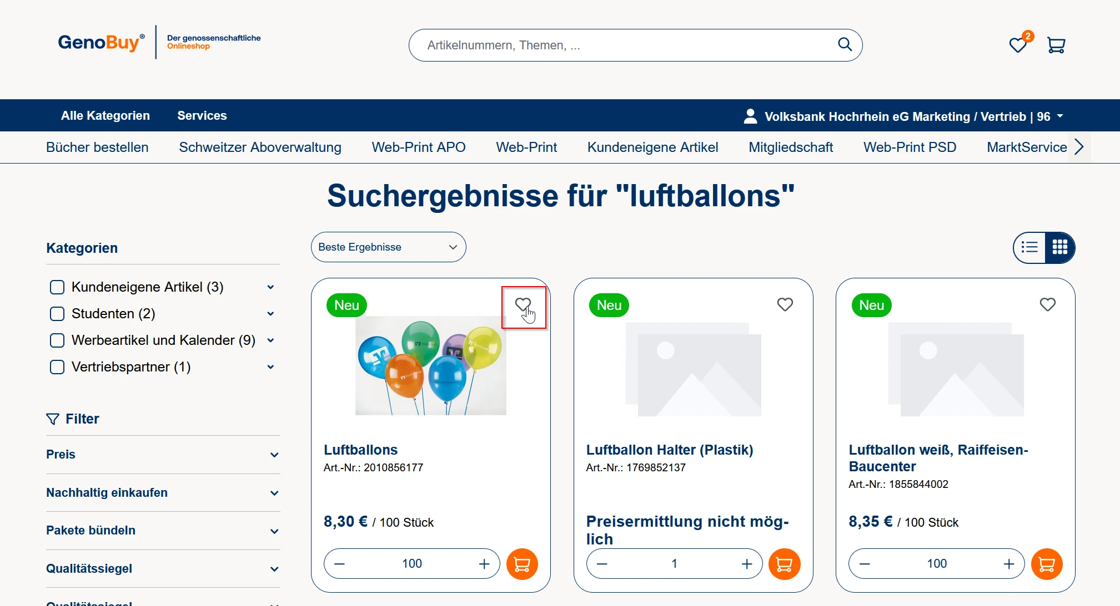Tick the Studenten category checkbox
The height and width of the screenshot is (606, 1120).
pos(57,314)
